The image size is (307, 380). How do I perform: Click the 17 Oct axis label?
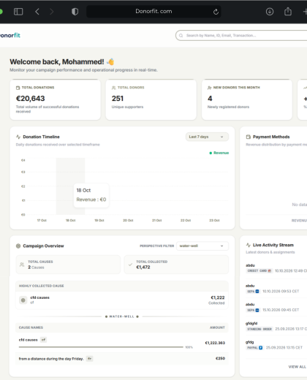pyautogui.click(x=42, y=220)
